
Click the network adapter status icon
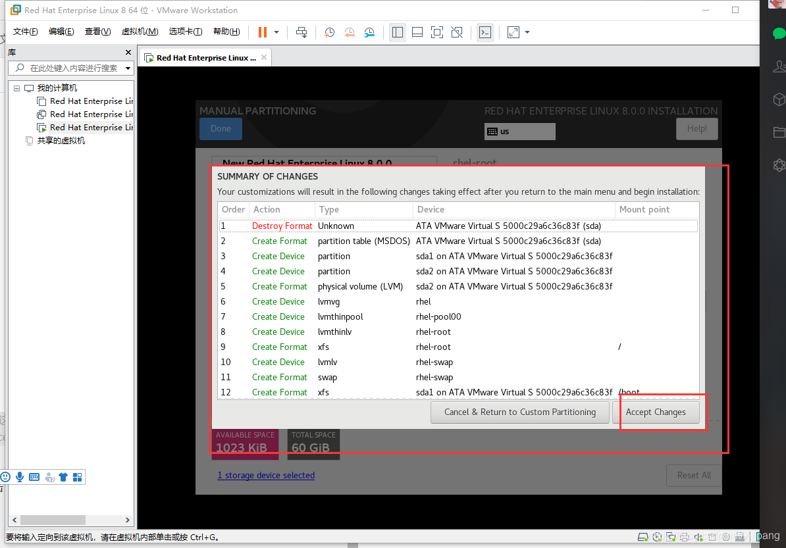(671, 537)
